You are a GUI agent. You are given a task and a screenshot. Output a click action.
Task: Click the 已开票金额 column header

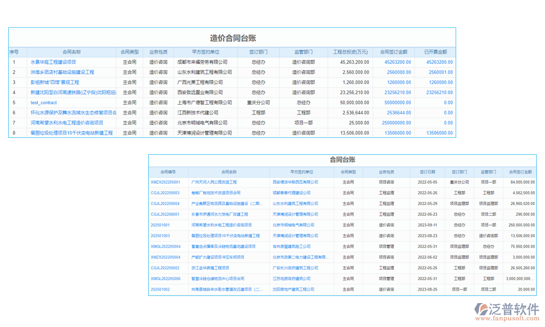pyautogui.click(x=435, y=52)
